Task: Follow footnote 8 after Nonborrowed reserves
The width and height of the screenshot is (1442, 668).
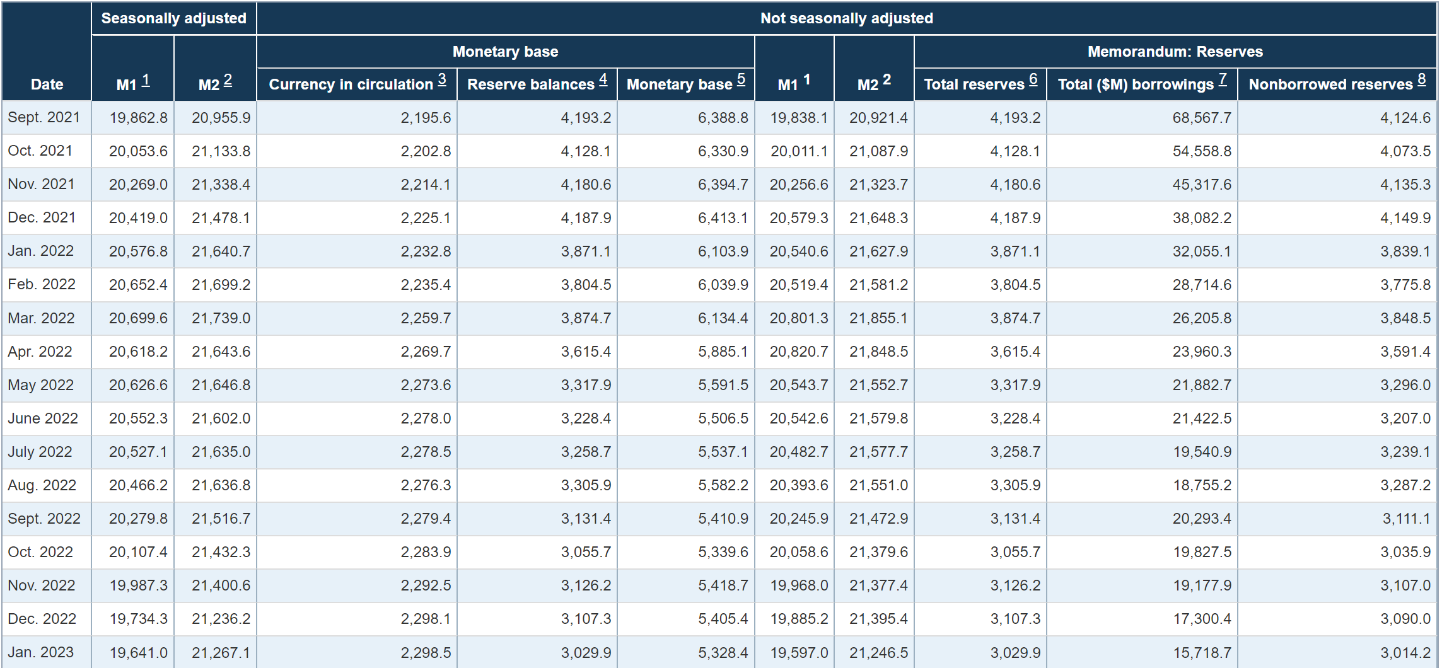Action: (1421, 79)
